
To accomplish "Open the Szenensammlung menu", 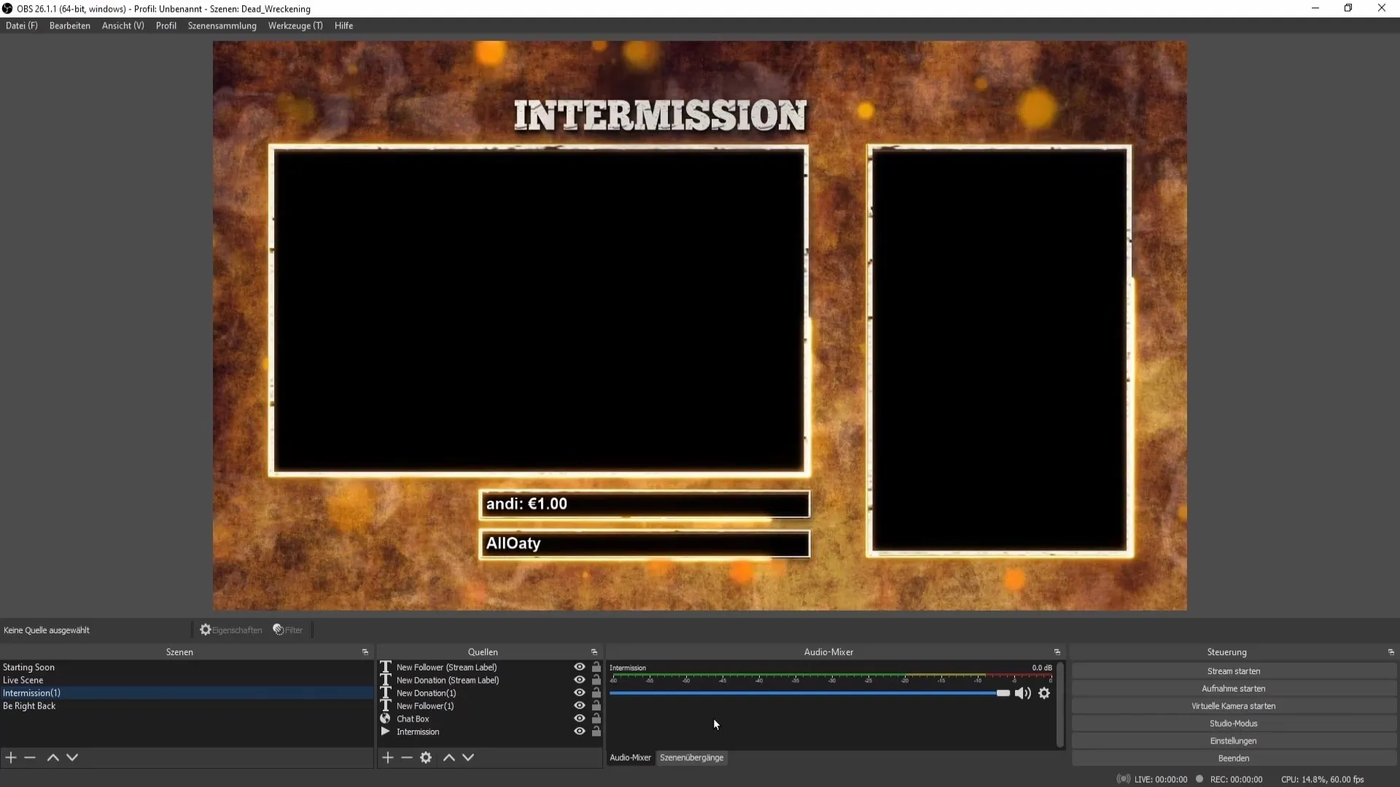I will point(222,26).
